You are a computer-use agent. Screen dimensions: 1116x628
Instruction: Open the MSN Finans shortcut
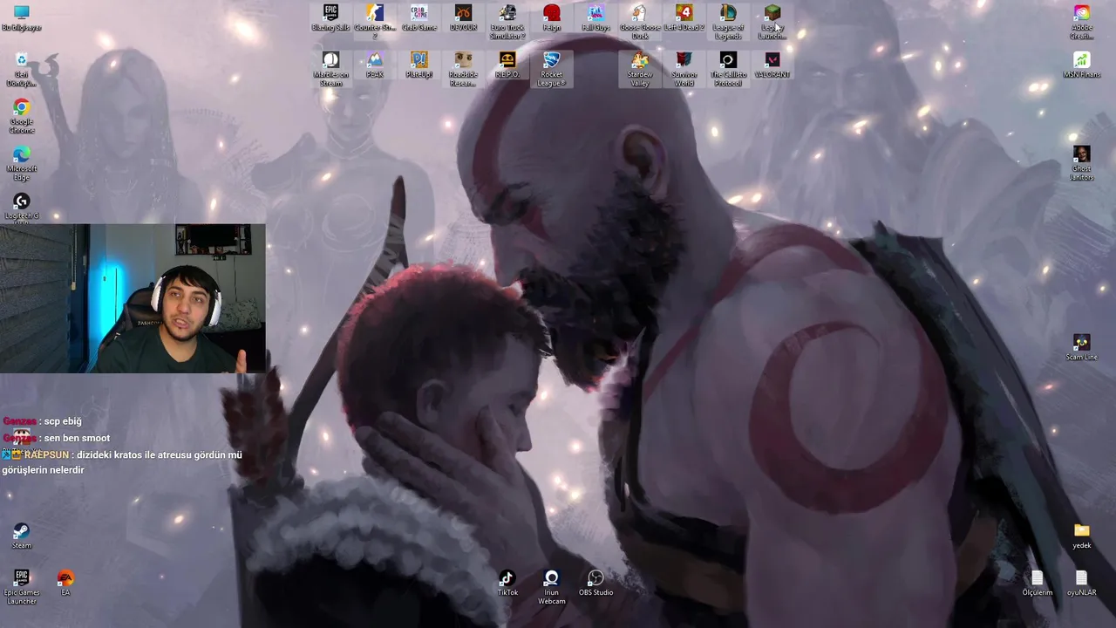tap(1081, 65)
